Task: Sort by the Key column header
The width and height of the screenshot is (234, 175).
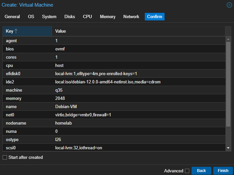Action: point(27,31)
